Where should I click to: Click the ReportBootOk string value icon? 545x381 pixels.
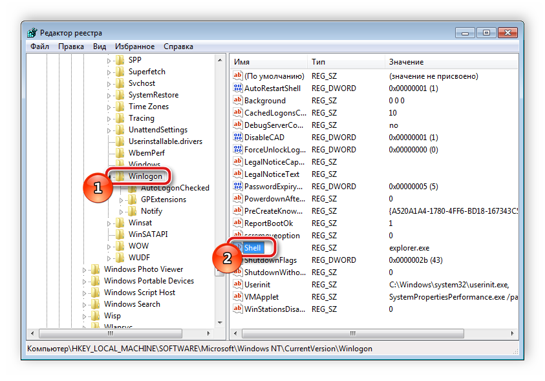238,223
